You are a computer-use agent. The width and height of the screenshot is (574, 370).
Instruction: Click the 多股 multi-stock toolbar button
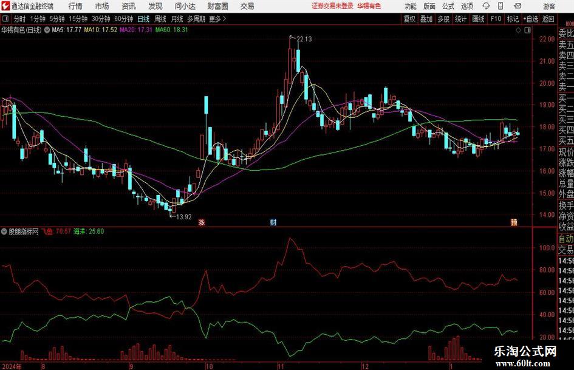443,19
